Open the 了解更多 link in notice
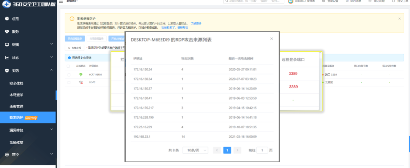Viewport: 410px width, 168px height. (196, 23)
